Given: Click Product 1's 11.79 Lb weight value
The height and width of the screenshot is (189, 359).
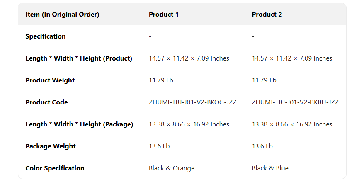Looking at the screenshot, I should (x=161, y=80).
